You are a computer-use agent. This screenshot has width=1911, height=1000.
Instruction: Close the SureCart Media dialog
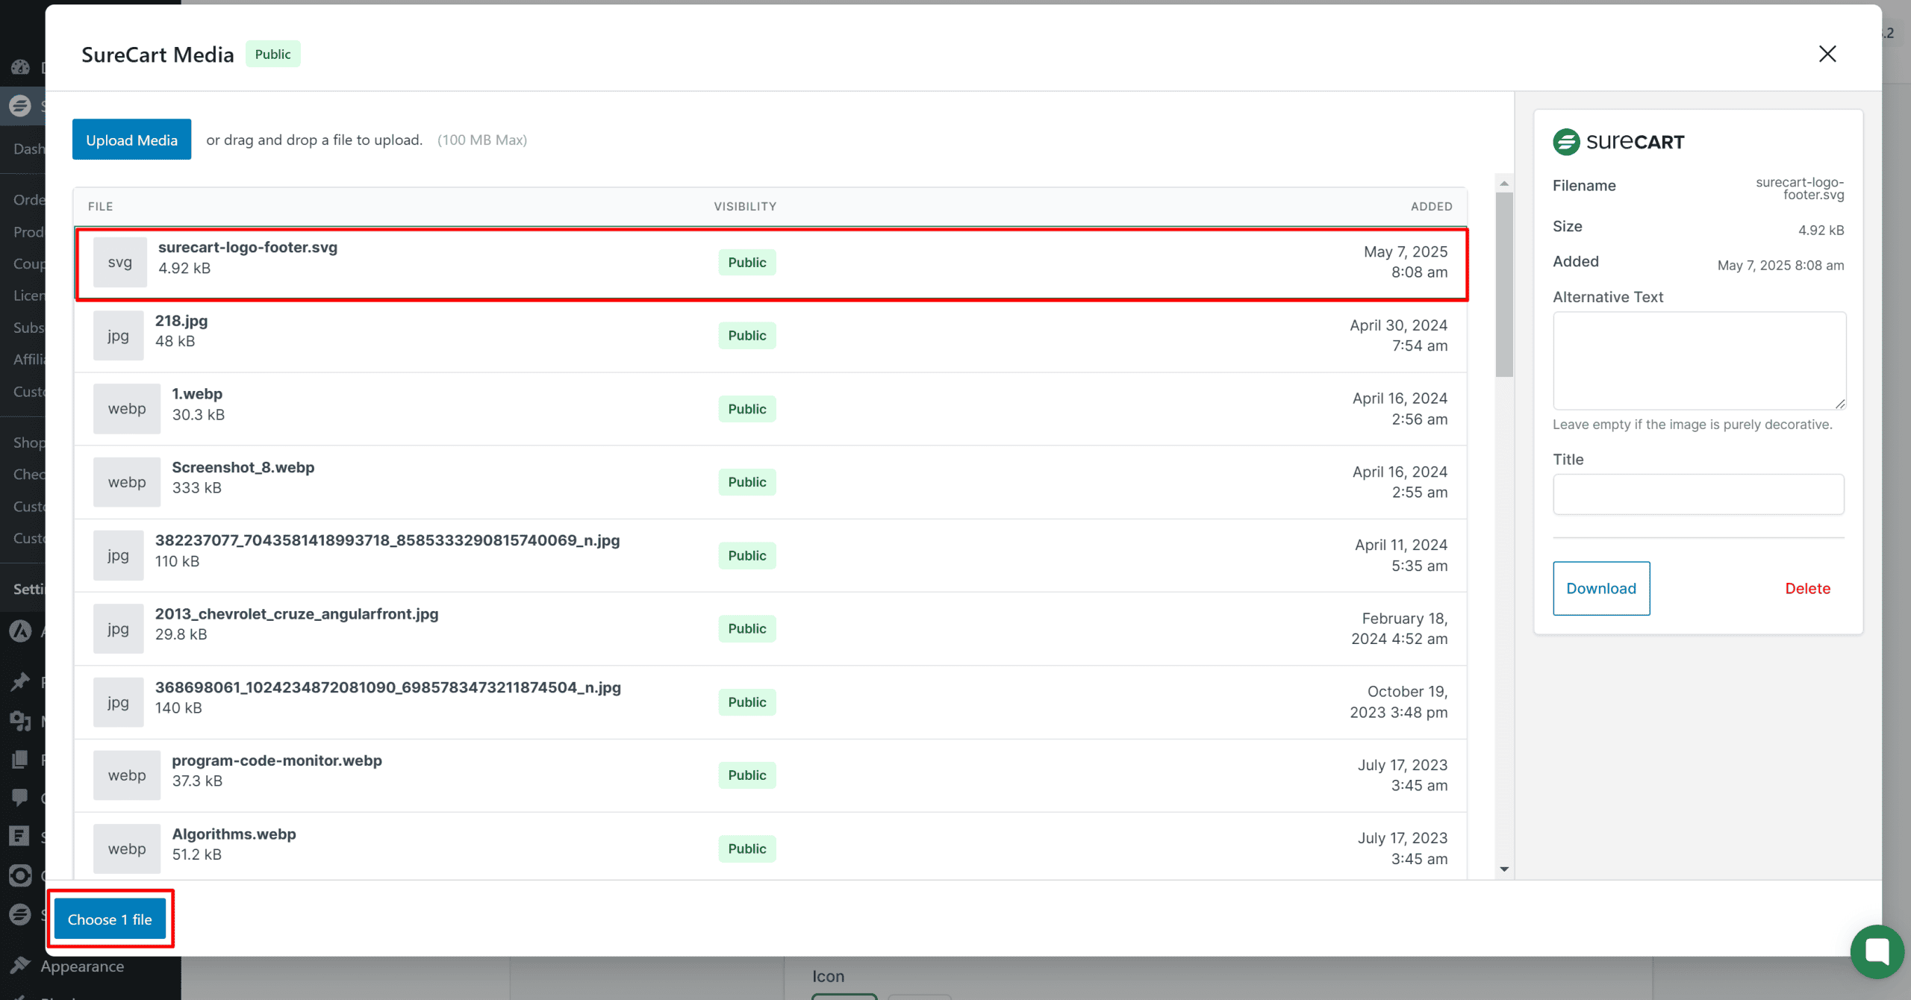tap(1827, 54)
